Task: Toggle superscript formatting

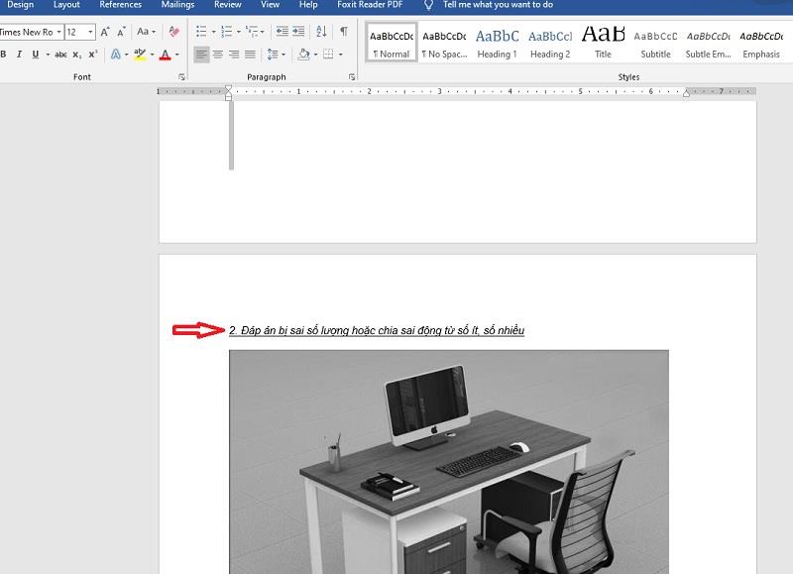Action: point(91,52)
